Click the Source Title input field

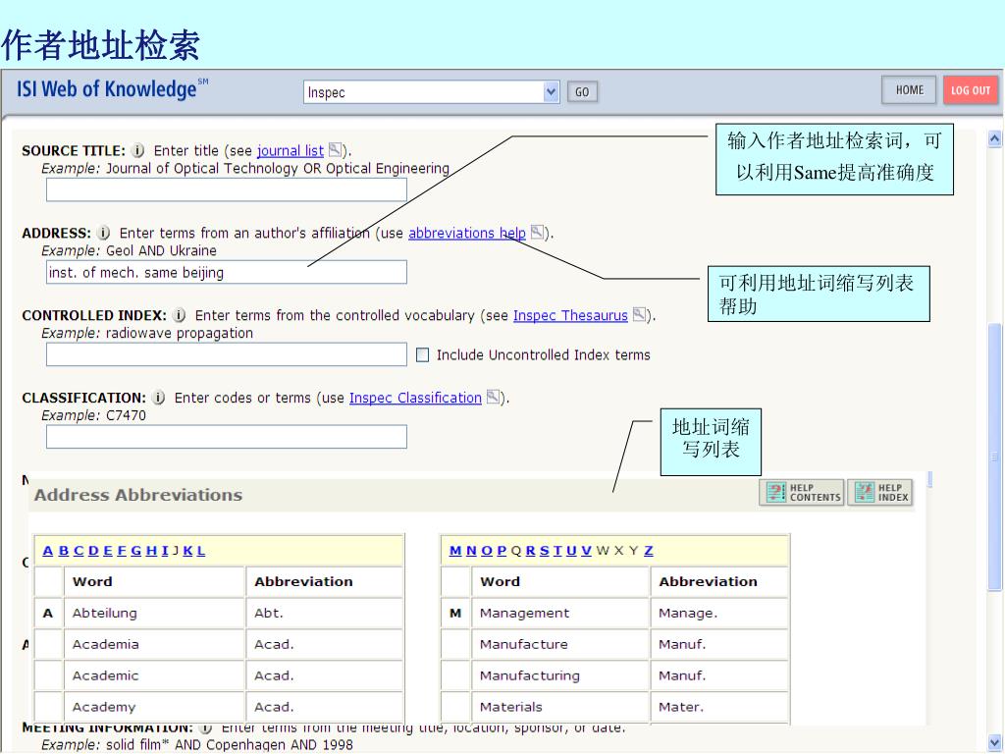(227, 189)
